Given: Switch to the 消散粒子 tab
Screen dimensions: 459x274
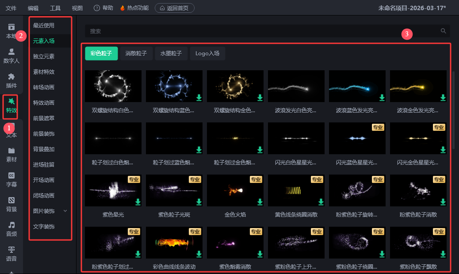Looking at the screenshot, I should [137, 53].
